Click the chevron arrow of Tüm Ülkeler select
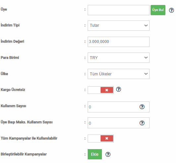176x163 pixels. [146, 74]
